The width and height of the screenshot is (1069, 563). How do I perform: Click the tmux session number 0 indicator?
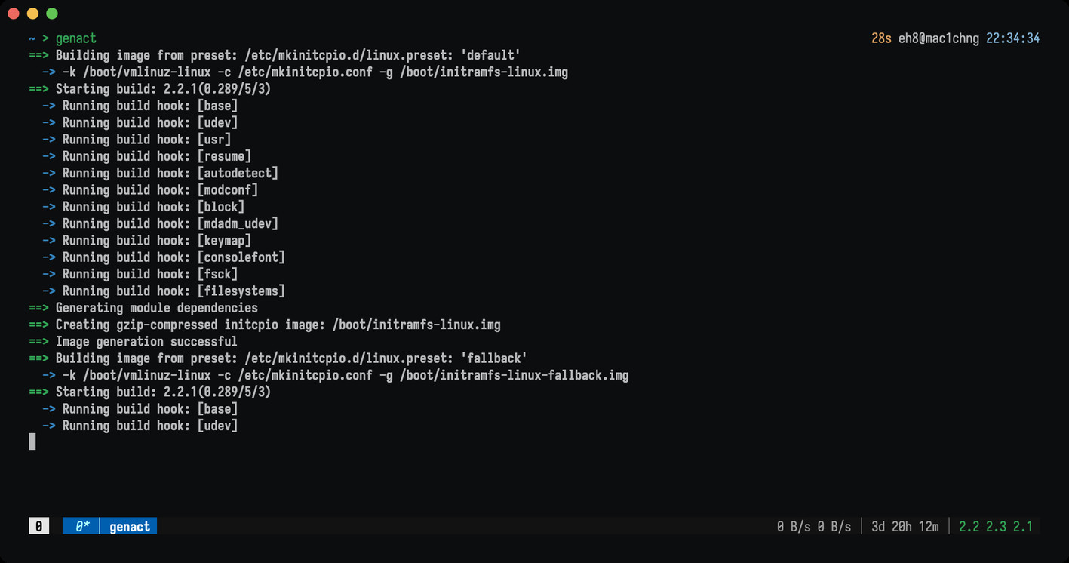pyautogui.click(x=38, y=526)
